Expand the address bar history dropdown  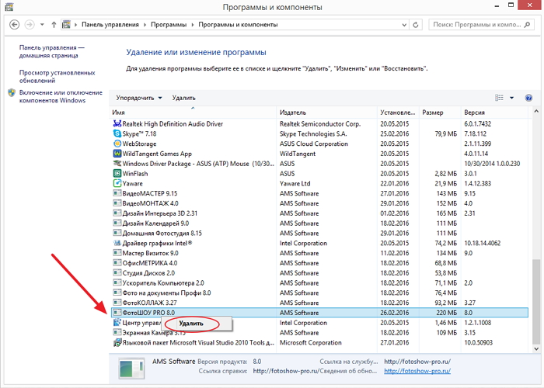click(404, 25)
